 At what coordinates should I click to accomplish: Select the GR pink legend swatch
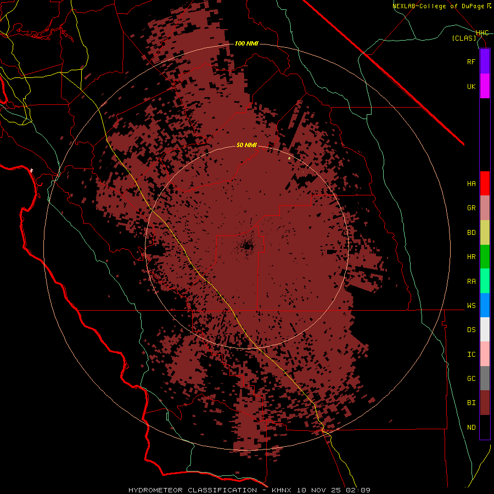485,208
